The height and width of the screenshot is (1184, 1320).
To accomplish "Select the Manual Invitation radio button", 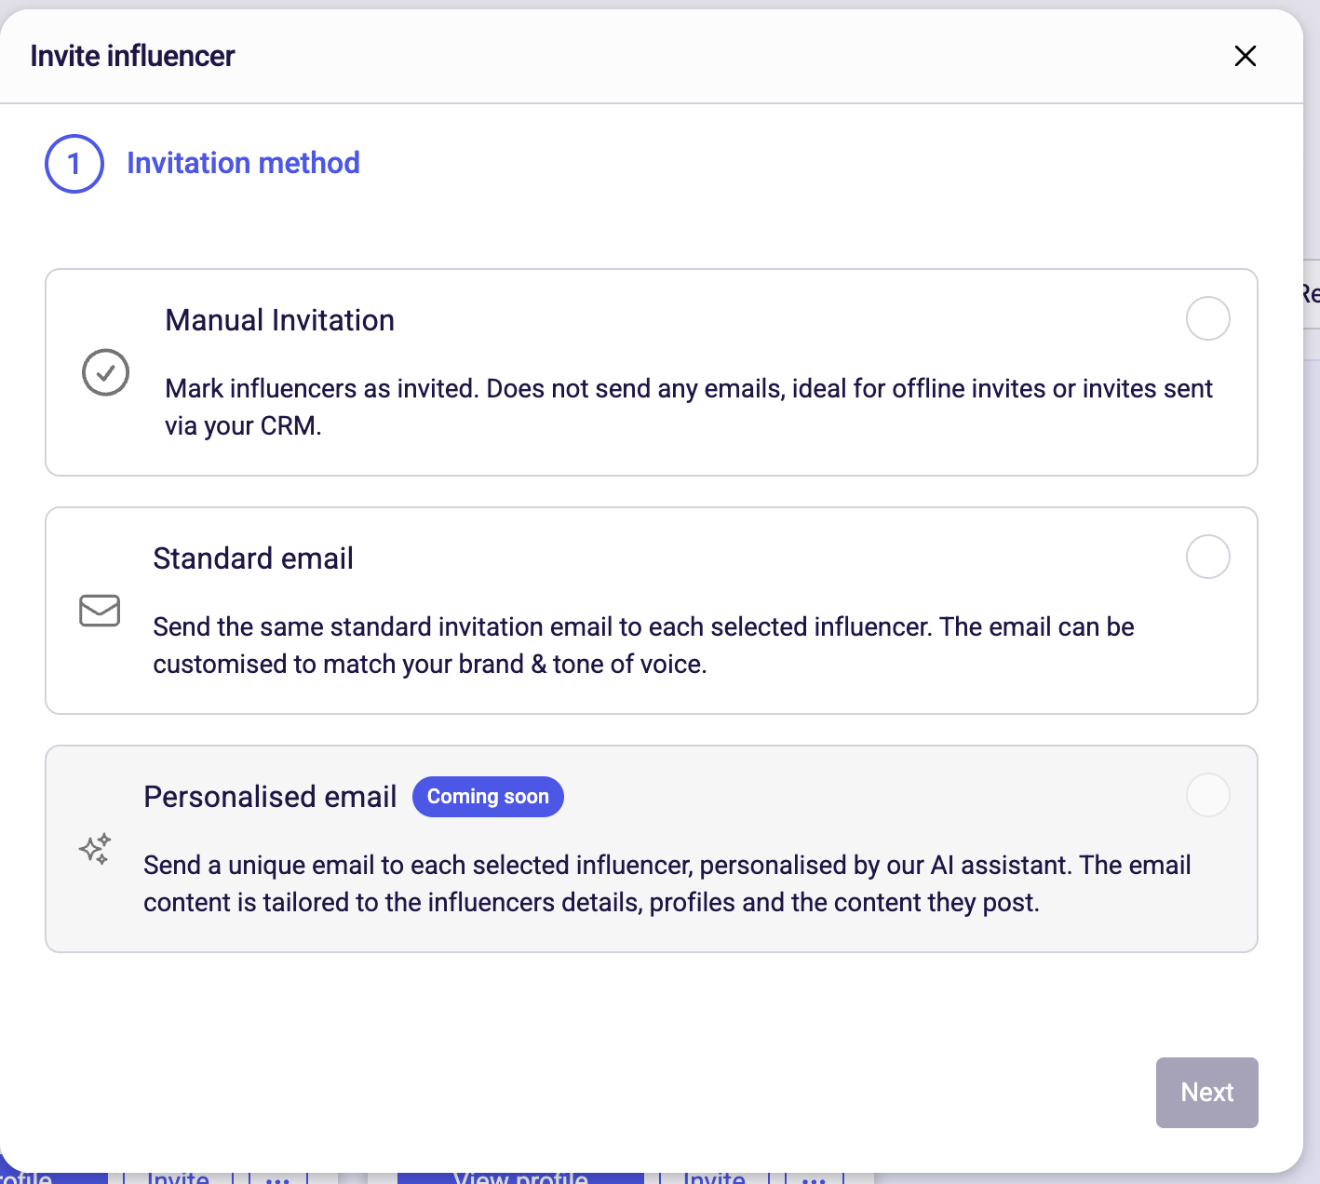I will (1207, 318).
